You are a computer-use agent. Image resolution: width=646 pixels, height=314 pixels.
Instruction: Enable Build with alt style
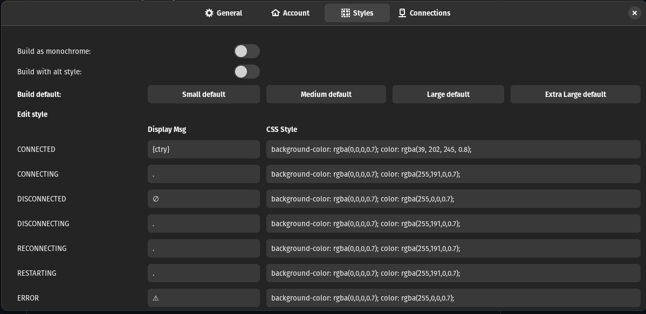click(247, 72)
